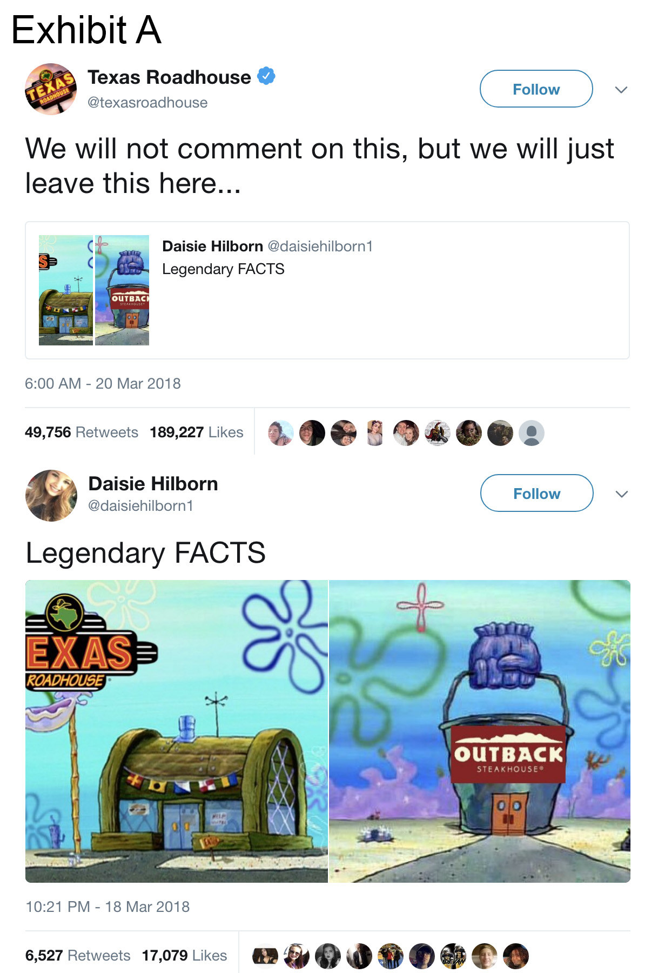Screen dimensions: 658x973
Task: Open the 6,527 Retweets list
Action: pyautogui.click(x=78, y=956)
